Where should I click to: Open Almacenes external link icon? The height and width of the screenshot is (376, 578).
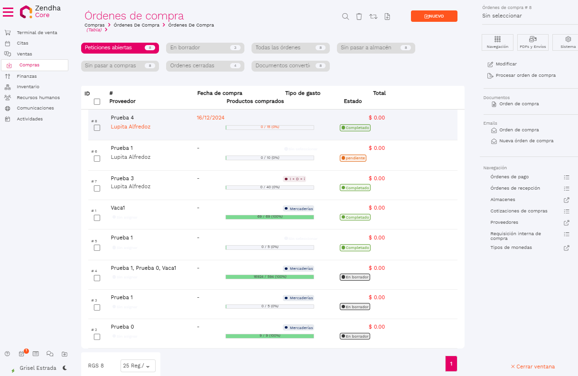(566, 200)
